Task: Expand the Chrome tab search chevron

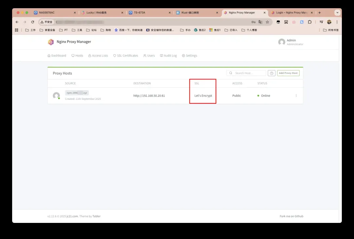Action: point(337,12)
